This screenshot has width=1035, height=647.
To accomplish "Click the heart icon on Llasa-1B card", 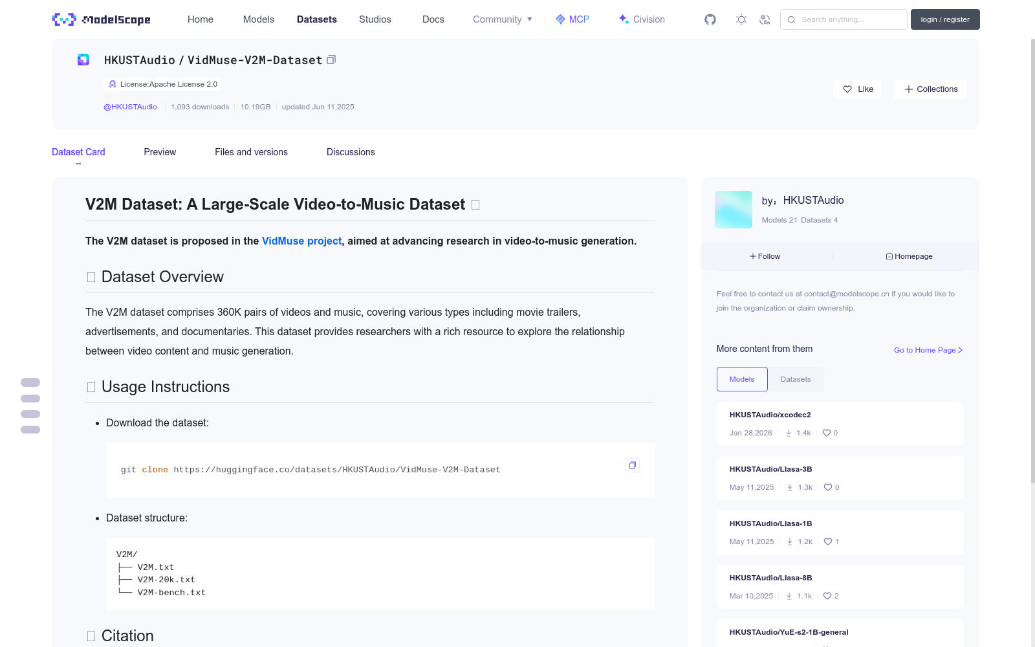I will [x=828, y=542].
